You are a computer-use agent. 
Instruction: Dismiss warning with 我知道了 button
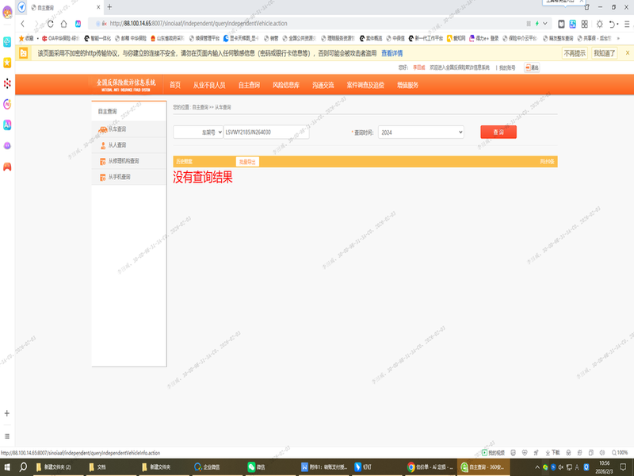(605, 53)
